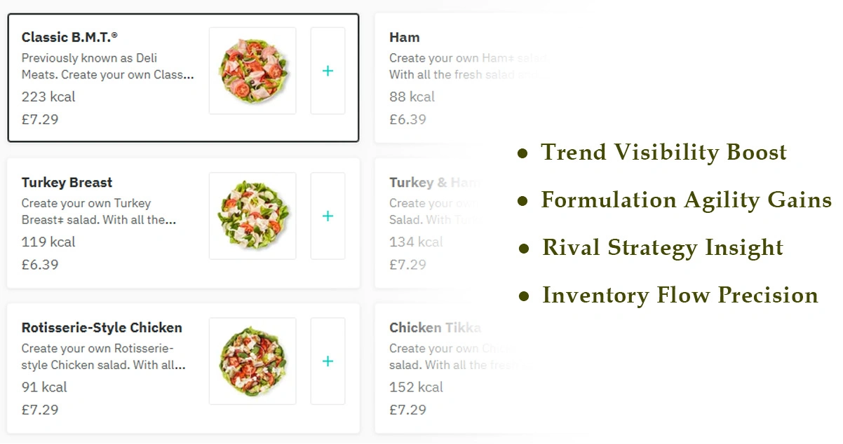
Task: Click the Rotisserie-Style Chicken salad picture
Action: (252, 361)
